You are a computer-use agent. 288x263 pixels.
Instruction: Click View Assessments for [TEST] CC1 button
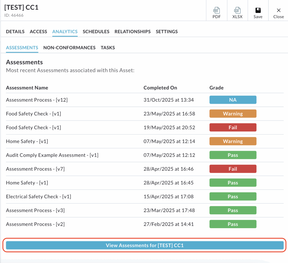point(145,245)
